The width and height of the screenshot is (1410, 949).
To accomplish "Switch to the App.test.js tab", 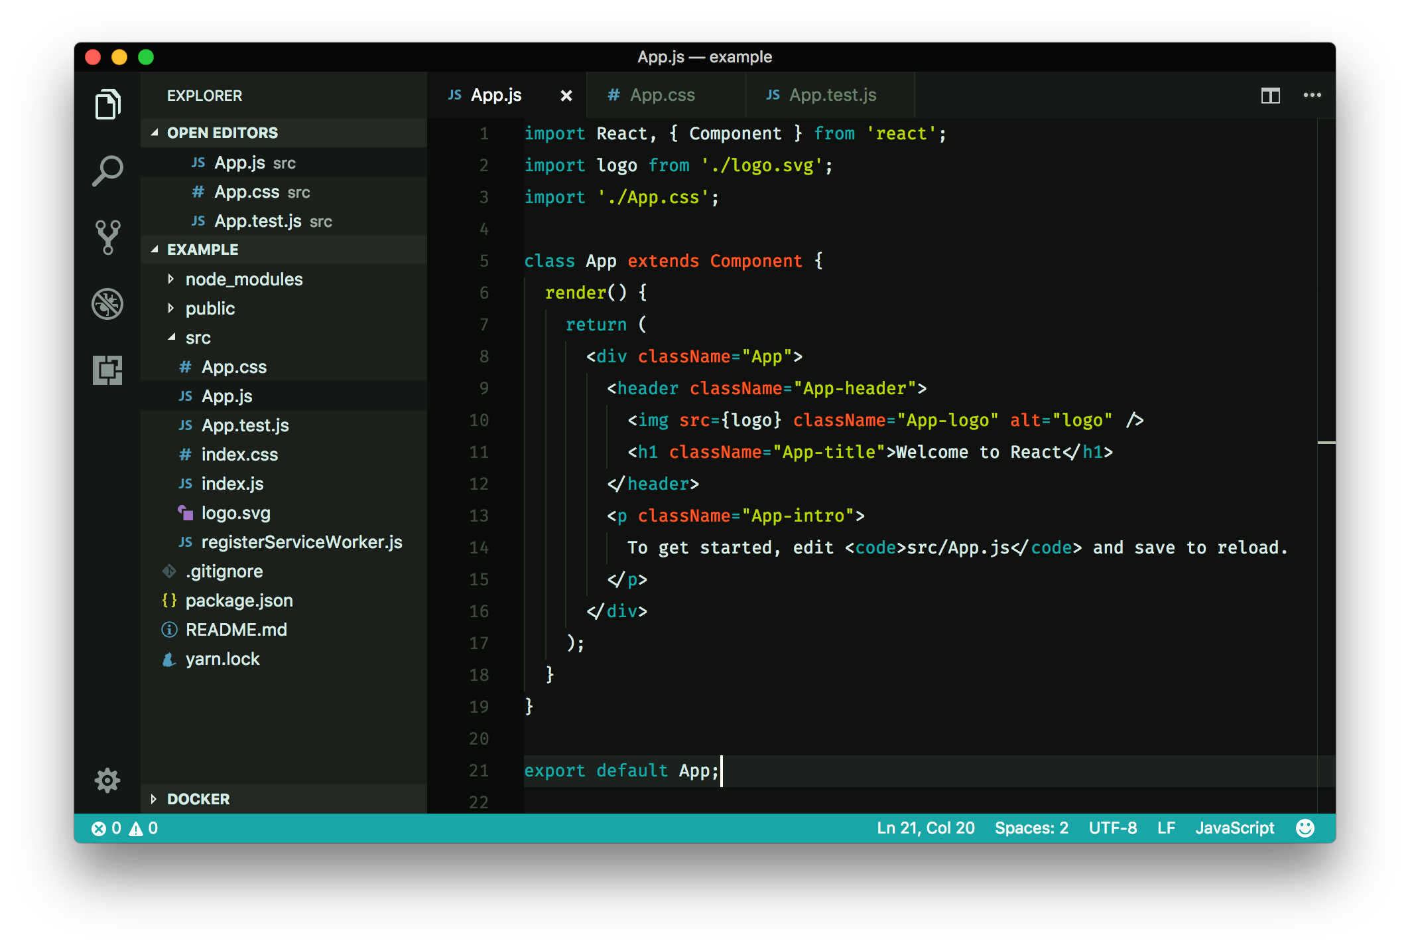I will pos(832,96).
